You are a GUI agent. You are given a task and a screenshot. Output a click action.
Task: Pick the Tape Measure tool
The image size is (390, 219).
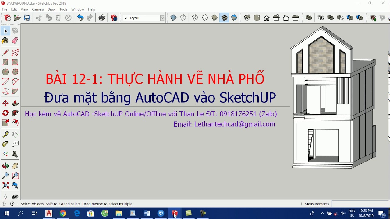coord(5,134)
